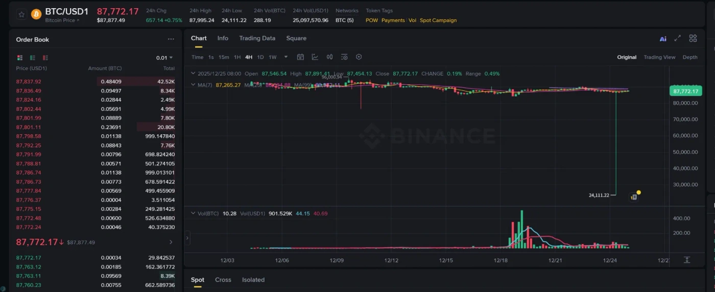Select the 1W chart interval
This screenshot has height=292, width=715.
[x=273, y=57]
